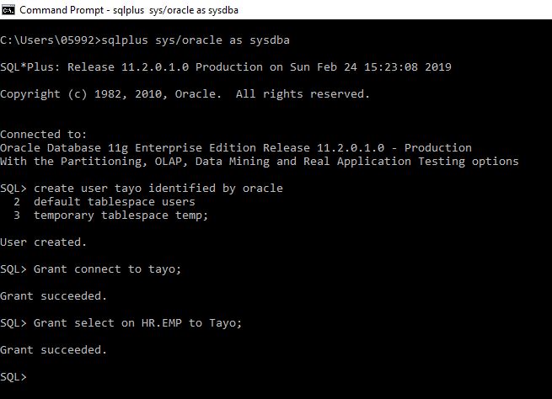This screenshot has width=552, height=399.
Task: Click the Oracle Database 11g Enterprise Edition line
Action: coord(235,148)
